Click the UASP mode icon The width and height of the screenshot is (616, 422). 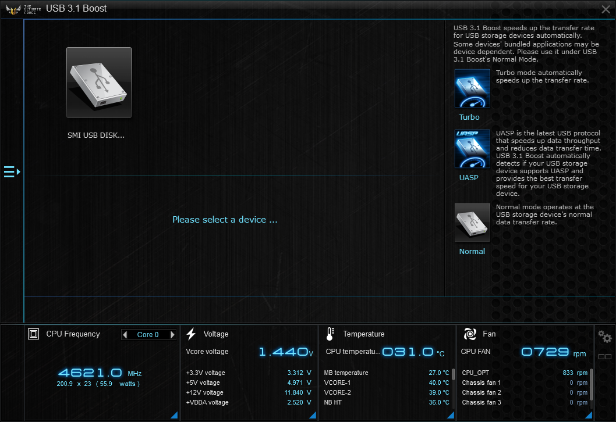pyautogui.click(x=472, y=149)
